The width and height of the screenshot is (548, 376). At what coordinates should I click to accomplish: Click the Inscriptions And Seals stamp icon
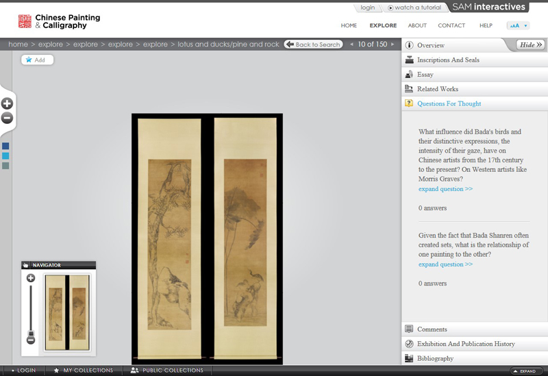pos(409,60)
